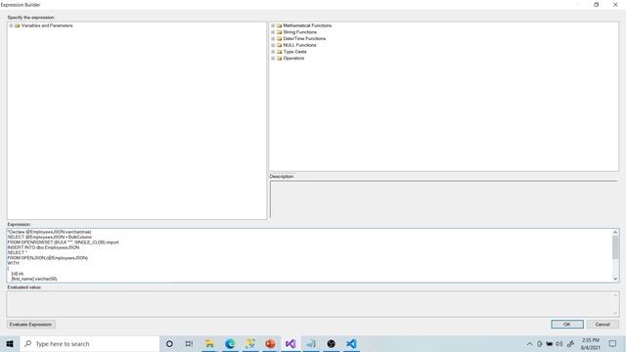Select the Date/Time Functions folder icon
The height and width of the screenshot is (352, 626).
pyautogui.click(x=280, y=39)
